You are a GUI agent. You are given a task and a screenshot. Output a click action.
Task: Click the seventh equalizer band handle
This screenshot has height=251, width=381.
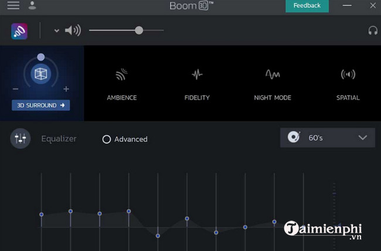tap(216, 232)
